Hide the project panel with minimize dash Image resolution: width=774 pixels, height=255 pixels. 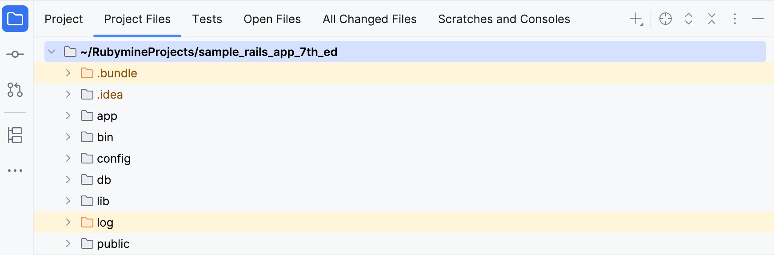[758, 19]
